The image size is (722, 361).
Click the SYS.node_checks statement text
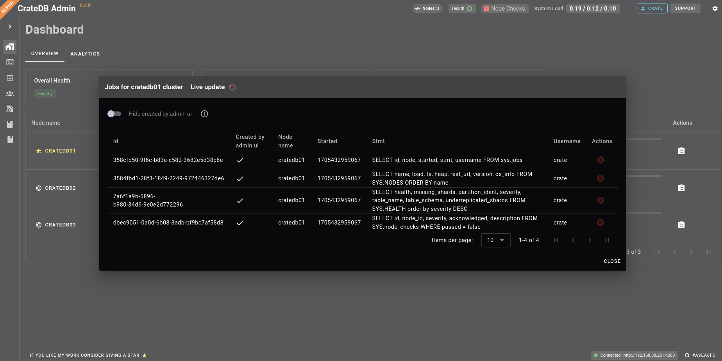coord(455,223)
